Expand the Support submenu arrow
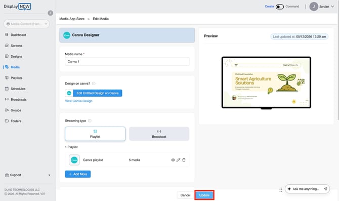This screenshot has width=339, height=201. coord(49,175)
